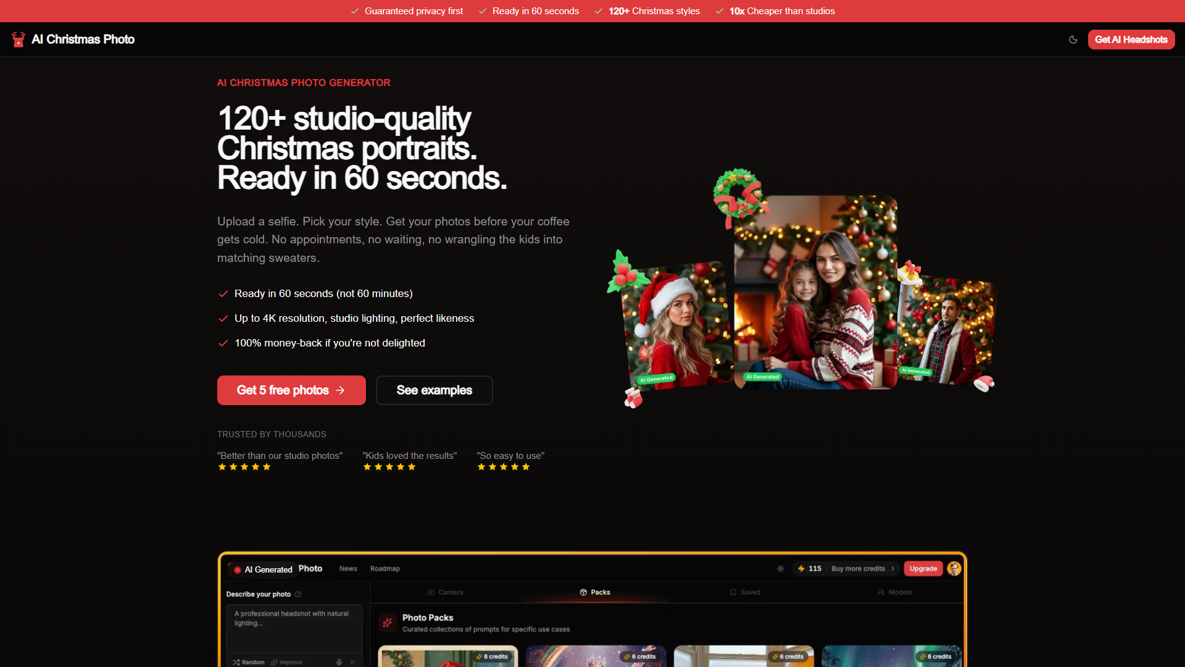Click the lightning bolt 115 credits counter
This screenshot has height=667, width=1185.
pyautogui.click(x=810, y=569)
